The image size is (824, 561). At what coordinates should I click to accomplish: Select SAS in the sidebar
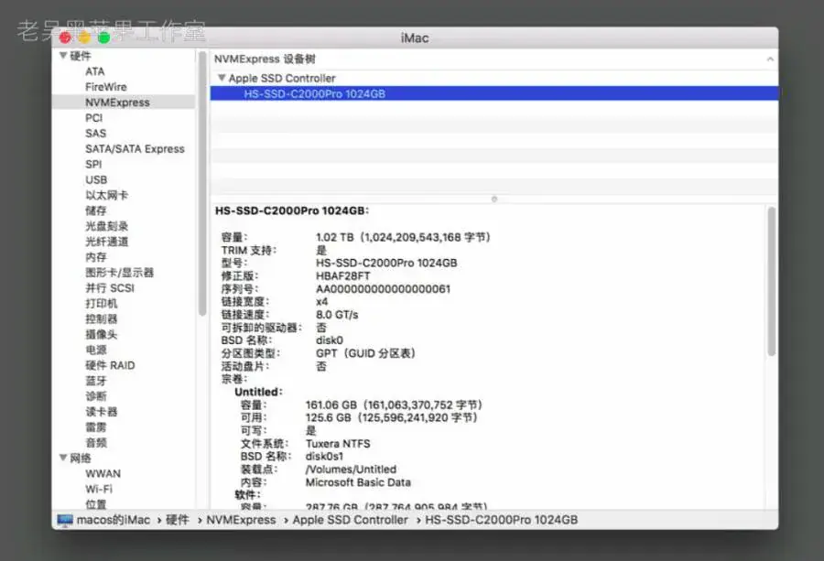coord(95,134)
